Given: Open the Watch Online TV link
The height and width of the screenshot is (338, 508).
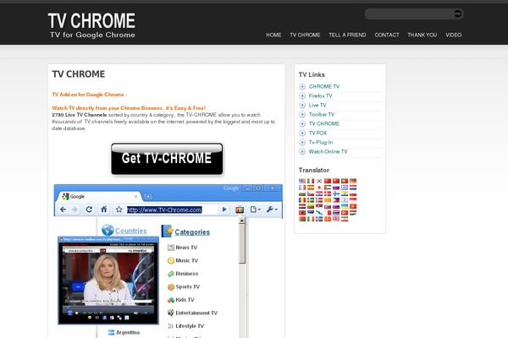Looking at the screenshot, I should point(328,151).
